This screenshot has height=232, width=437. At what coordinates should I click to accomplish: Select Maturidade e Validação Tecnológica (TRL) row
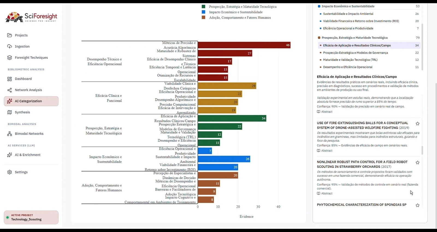click(370, 60)
